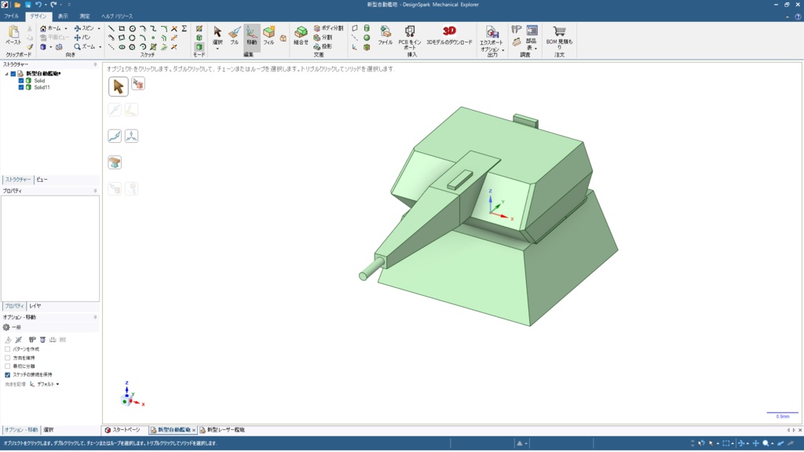Click Split Body (ボディ分割) tool
Image resolution: width=804 pixels, height=452 pixels.
328,28
